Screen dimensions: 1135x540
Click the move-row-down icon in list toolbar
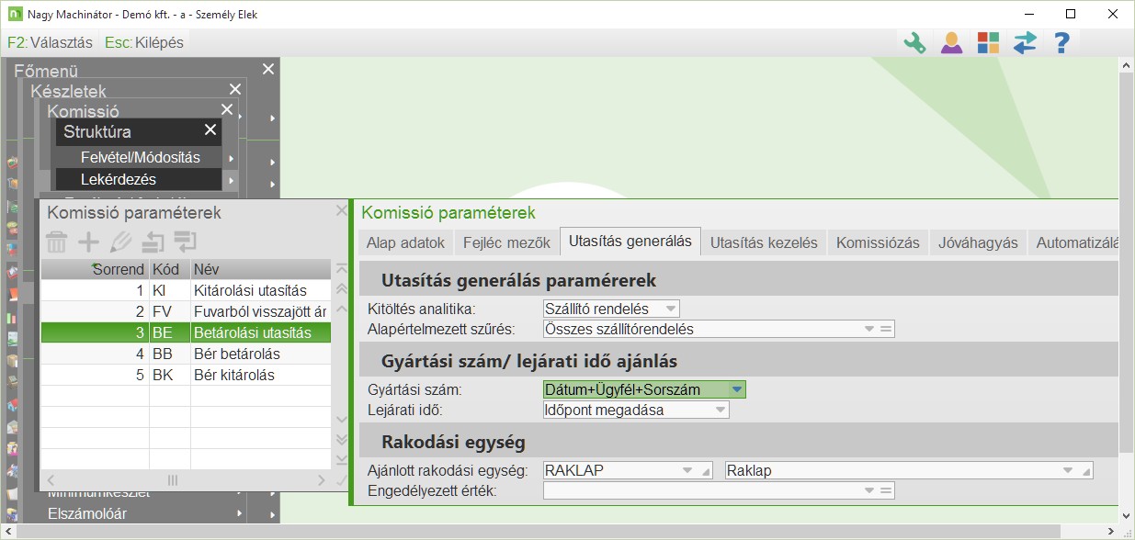pyautogui.click(x=185, y=242)
